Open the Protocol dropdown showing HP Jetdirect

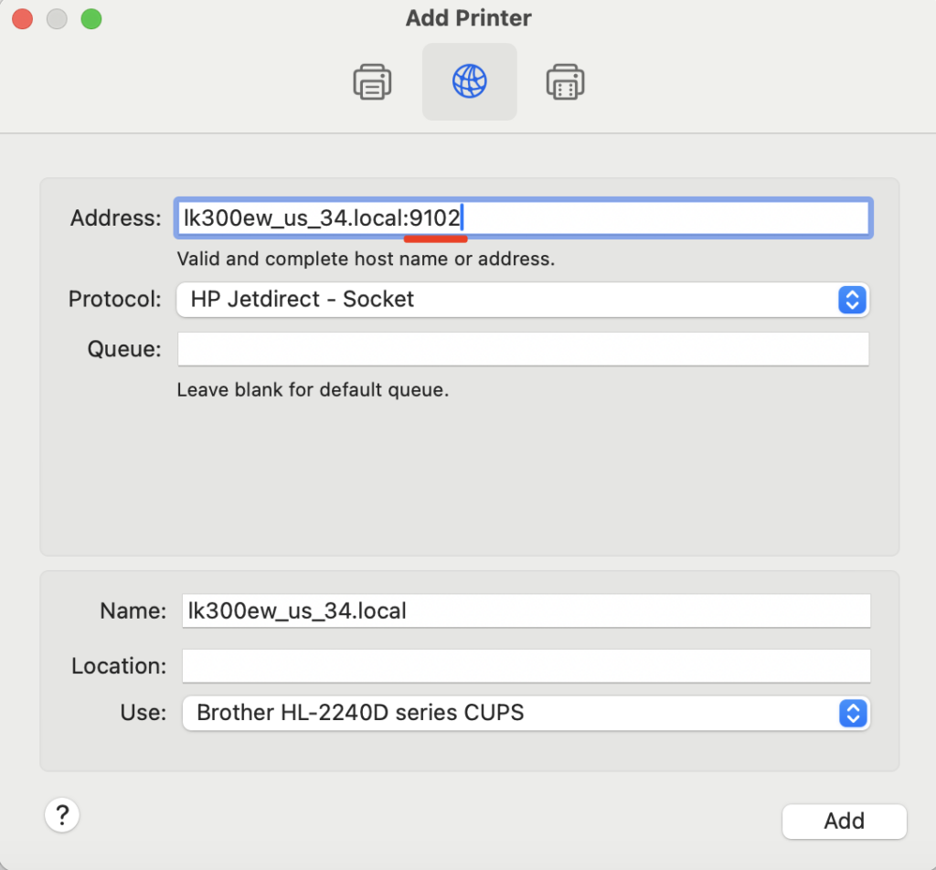522,300
